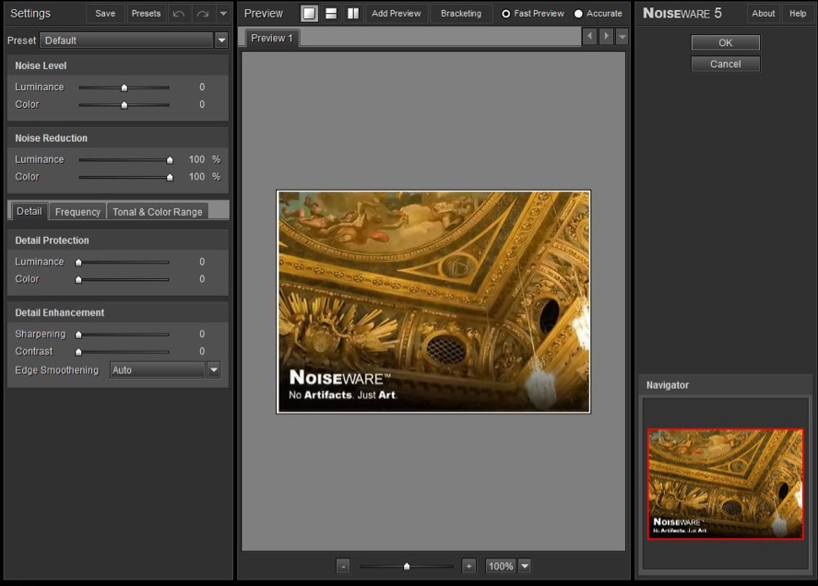Open the Tonal & Color Range tab
Viewport: 818px width, 586px height.
(x=157, y=212)
